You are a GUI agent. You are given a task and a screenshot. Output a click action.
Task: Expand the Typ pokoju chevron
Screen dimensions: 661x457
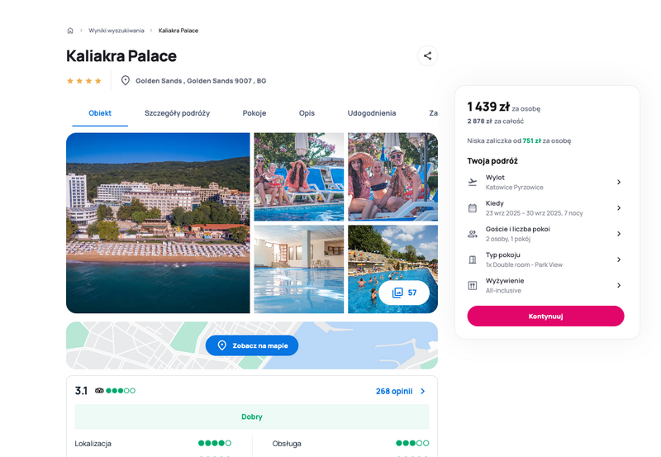[619, 259]
